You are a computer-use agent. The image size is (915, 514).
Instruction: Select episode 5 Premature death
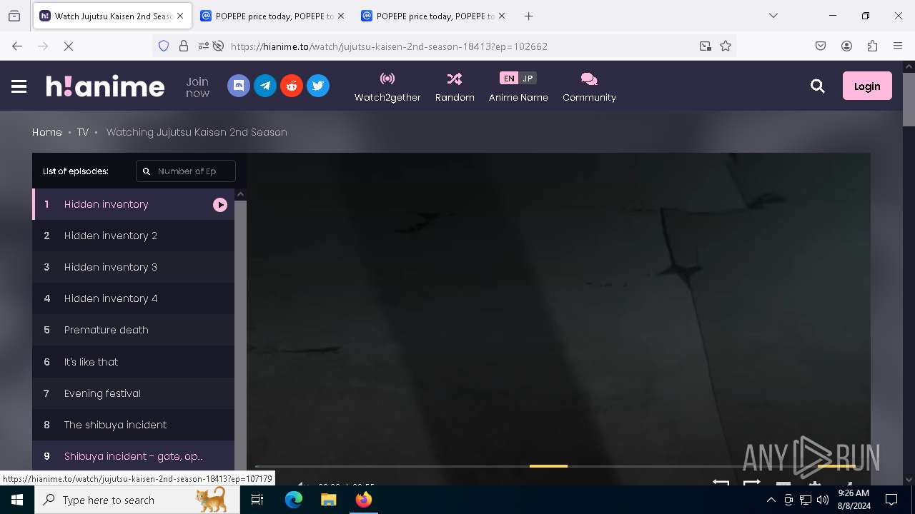click(134, 330)
